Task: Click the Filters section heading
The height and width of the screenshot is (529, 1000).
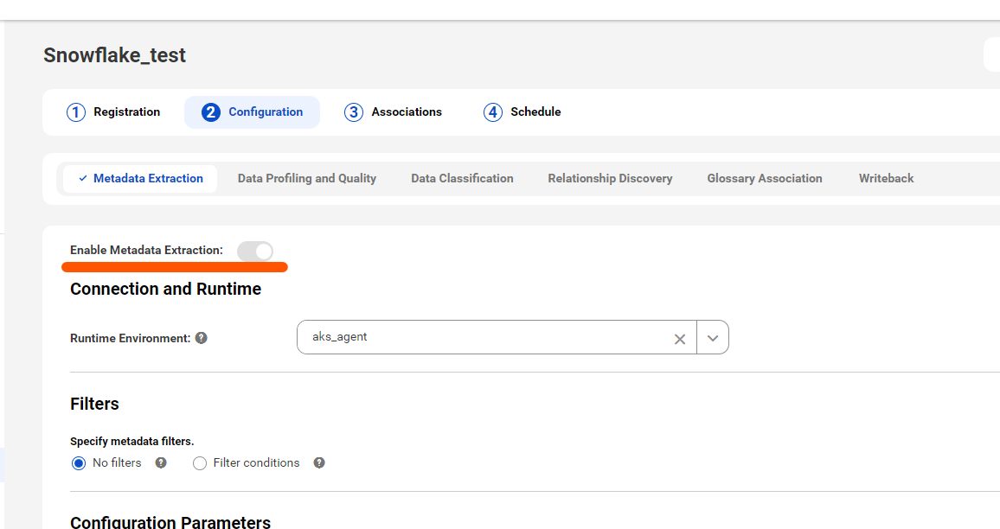Action: click(94, 404)
